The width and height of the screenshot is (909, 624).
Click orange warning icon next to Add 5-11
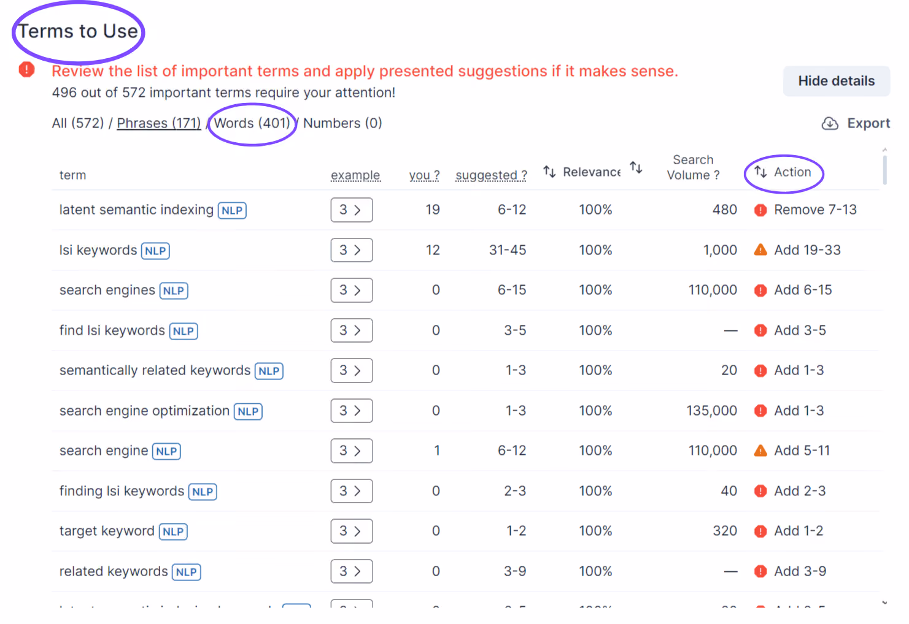point(760,451)
